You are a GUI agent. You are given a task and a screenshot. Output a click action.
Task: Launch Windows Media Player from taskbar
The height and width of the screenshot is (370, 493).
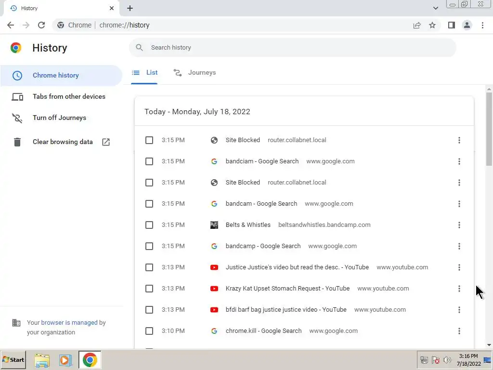tap(65, 360)
